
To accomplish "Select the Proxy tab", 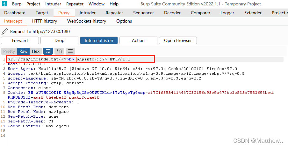I will point(64,13).
